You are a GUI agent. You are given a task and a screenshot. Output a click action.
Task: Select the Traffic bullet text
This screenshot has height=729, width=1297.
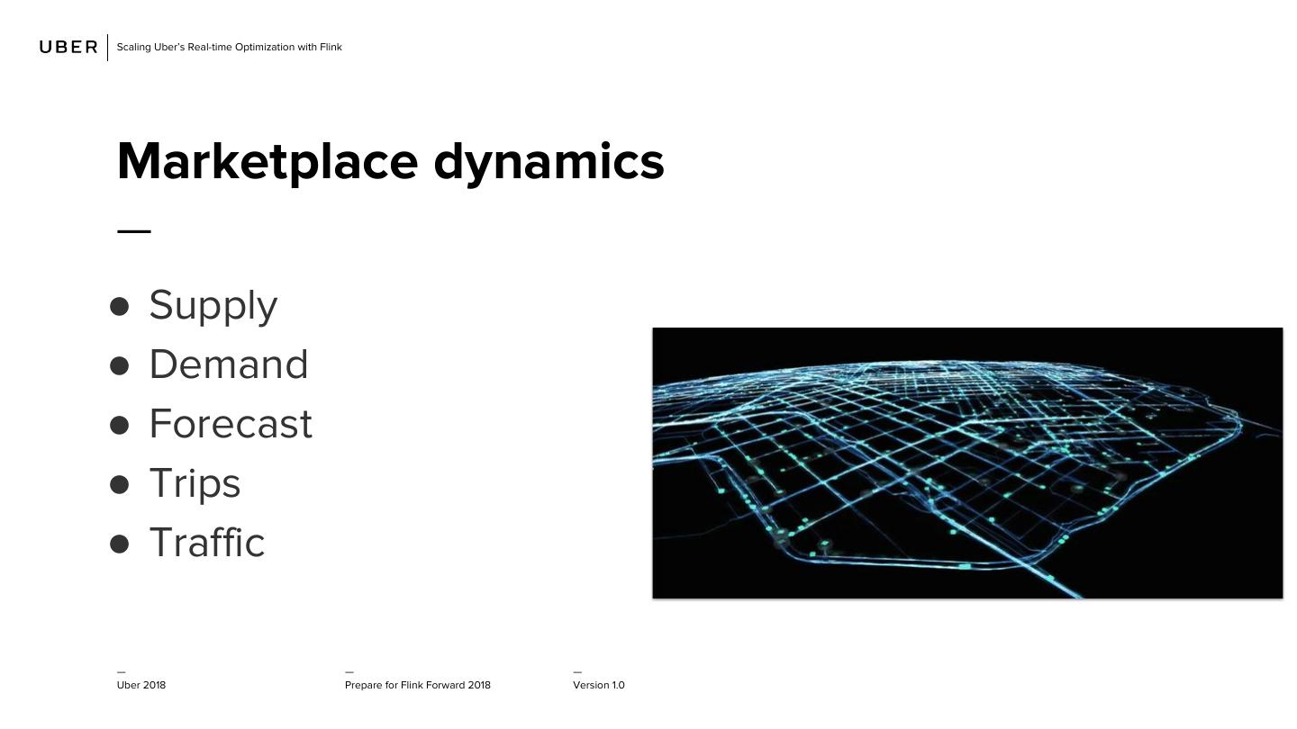coord(207,543)
